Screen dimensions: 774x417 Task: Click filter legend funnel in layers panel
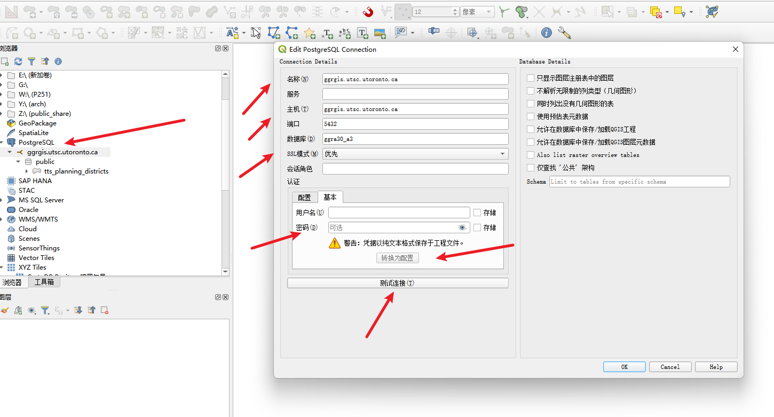click(x=45, y=310)
